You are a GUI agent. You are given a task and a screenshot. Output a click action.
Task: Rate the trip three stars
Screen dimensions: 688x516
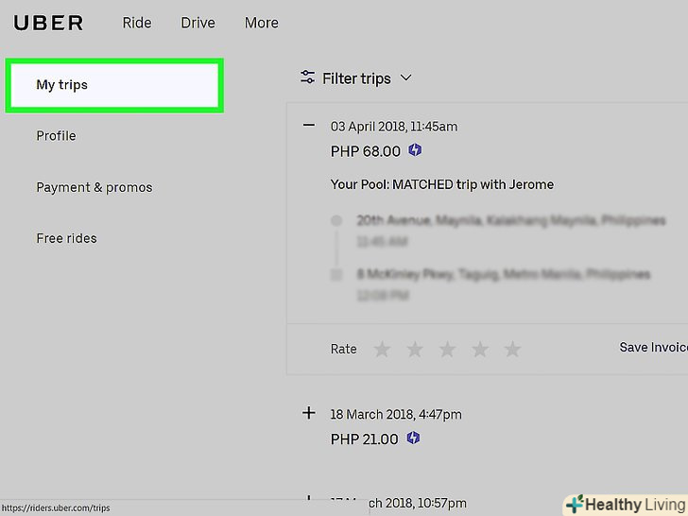tap(448, 350)
